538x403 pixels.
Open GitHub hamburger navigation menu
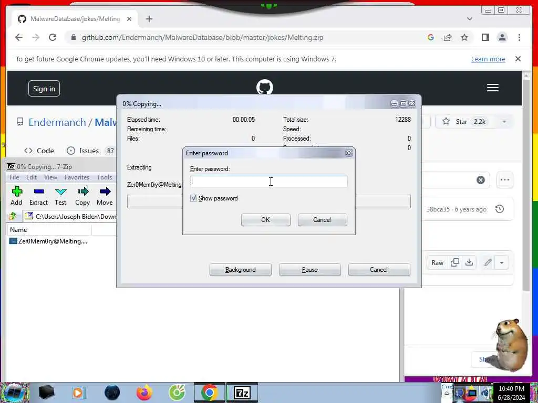pyautogui.click(x=492, y=88)
